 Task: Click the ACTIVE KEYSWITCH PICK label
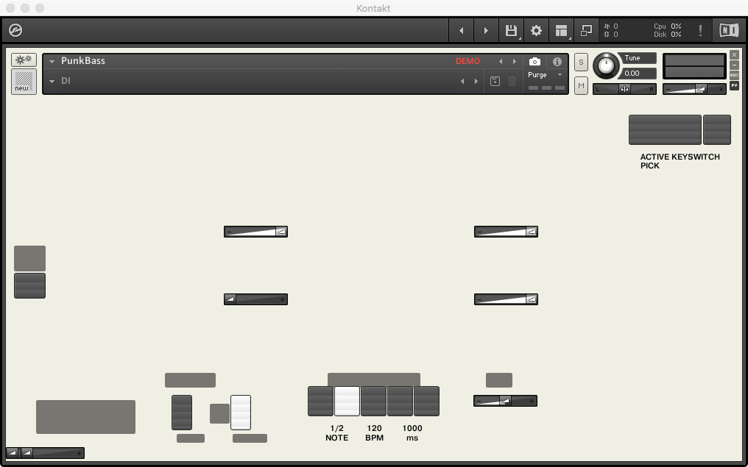pos(680,161)
